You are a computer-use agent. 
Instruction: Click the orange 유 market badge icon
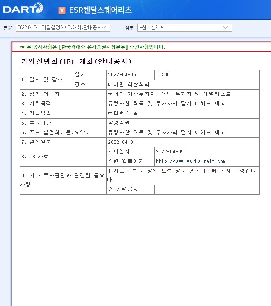(x=62, y=10)
